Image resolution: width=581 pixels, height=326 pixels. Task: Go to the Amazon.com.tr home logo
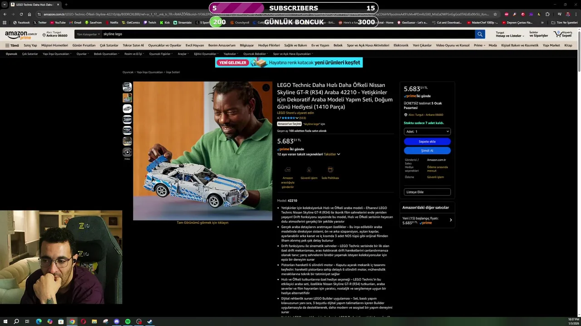click(x=21, y=34)
